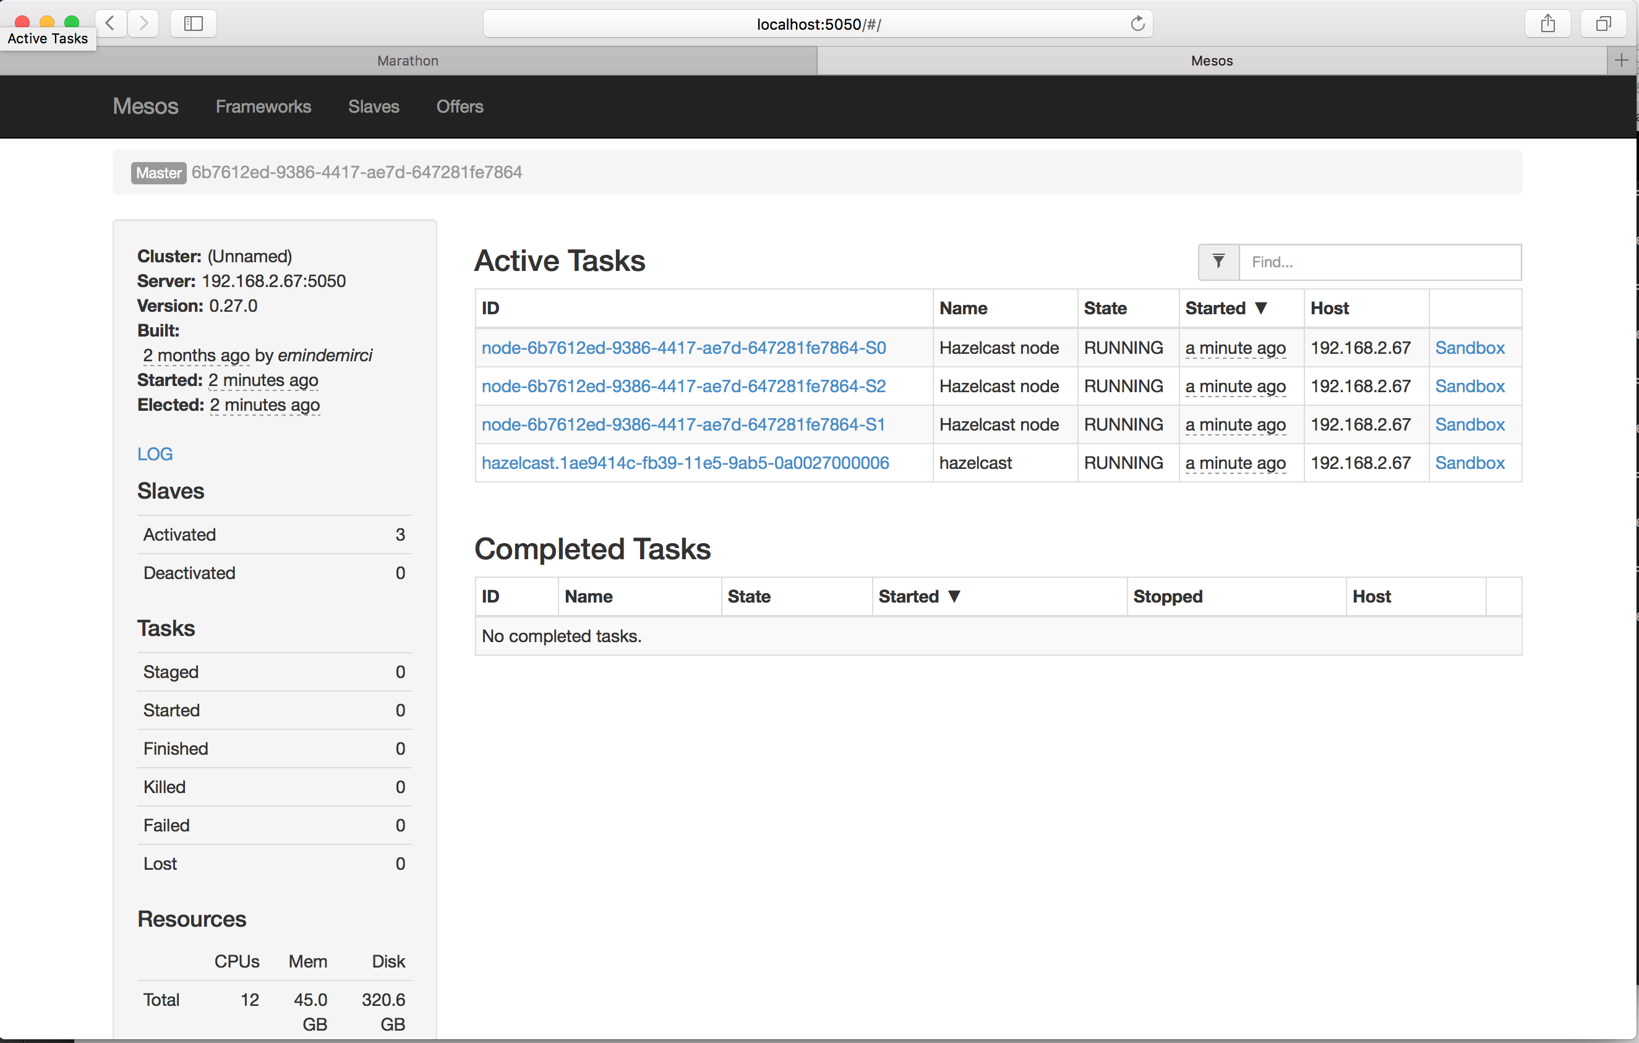Open the LOG link

(155, 453)
